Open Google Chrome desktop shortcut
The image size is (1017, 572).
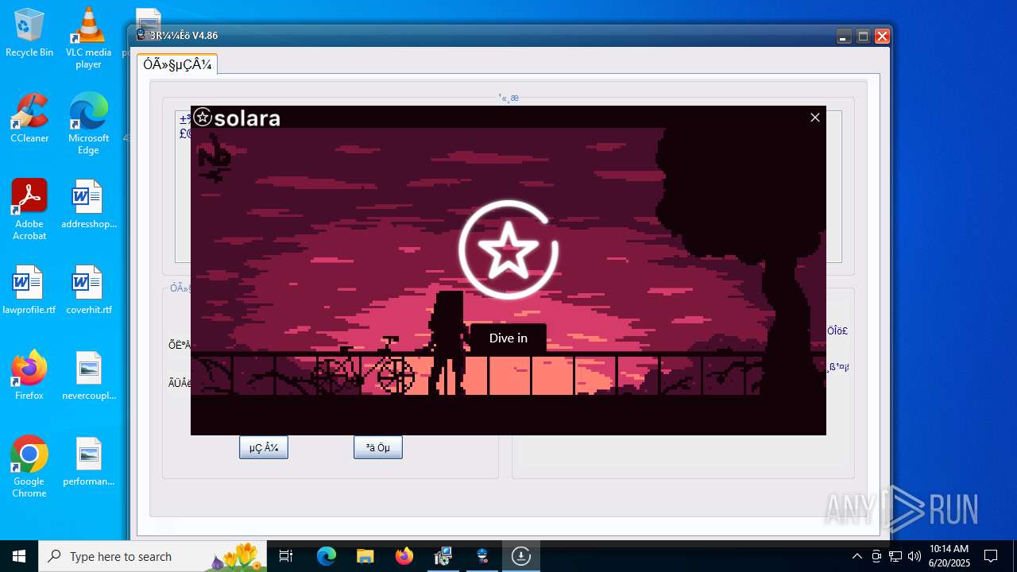29,467
